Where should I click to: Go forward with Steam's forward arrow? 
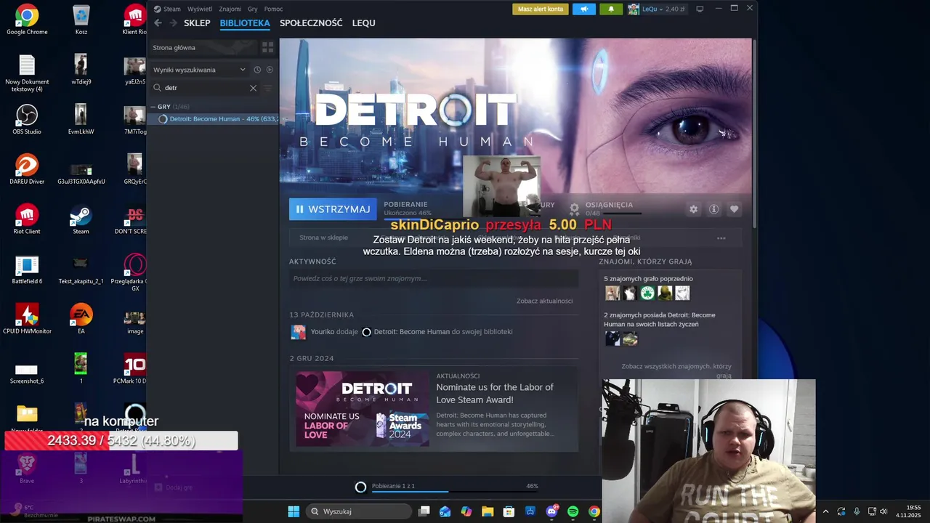point(173,23)
